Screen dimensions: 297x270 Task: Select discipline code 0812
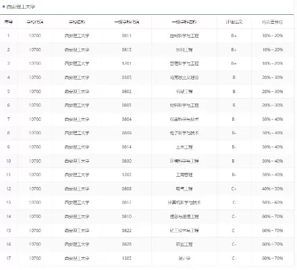pyautogui.click(x=127, y=202)
